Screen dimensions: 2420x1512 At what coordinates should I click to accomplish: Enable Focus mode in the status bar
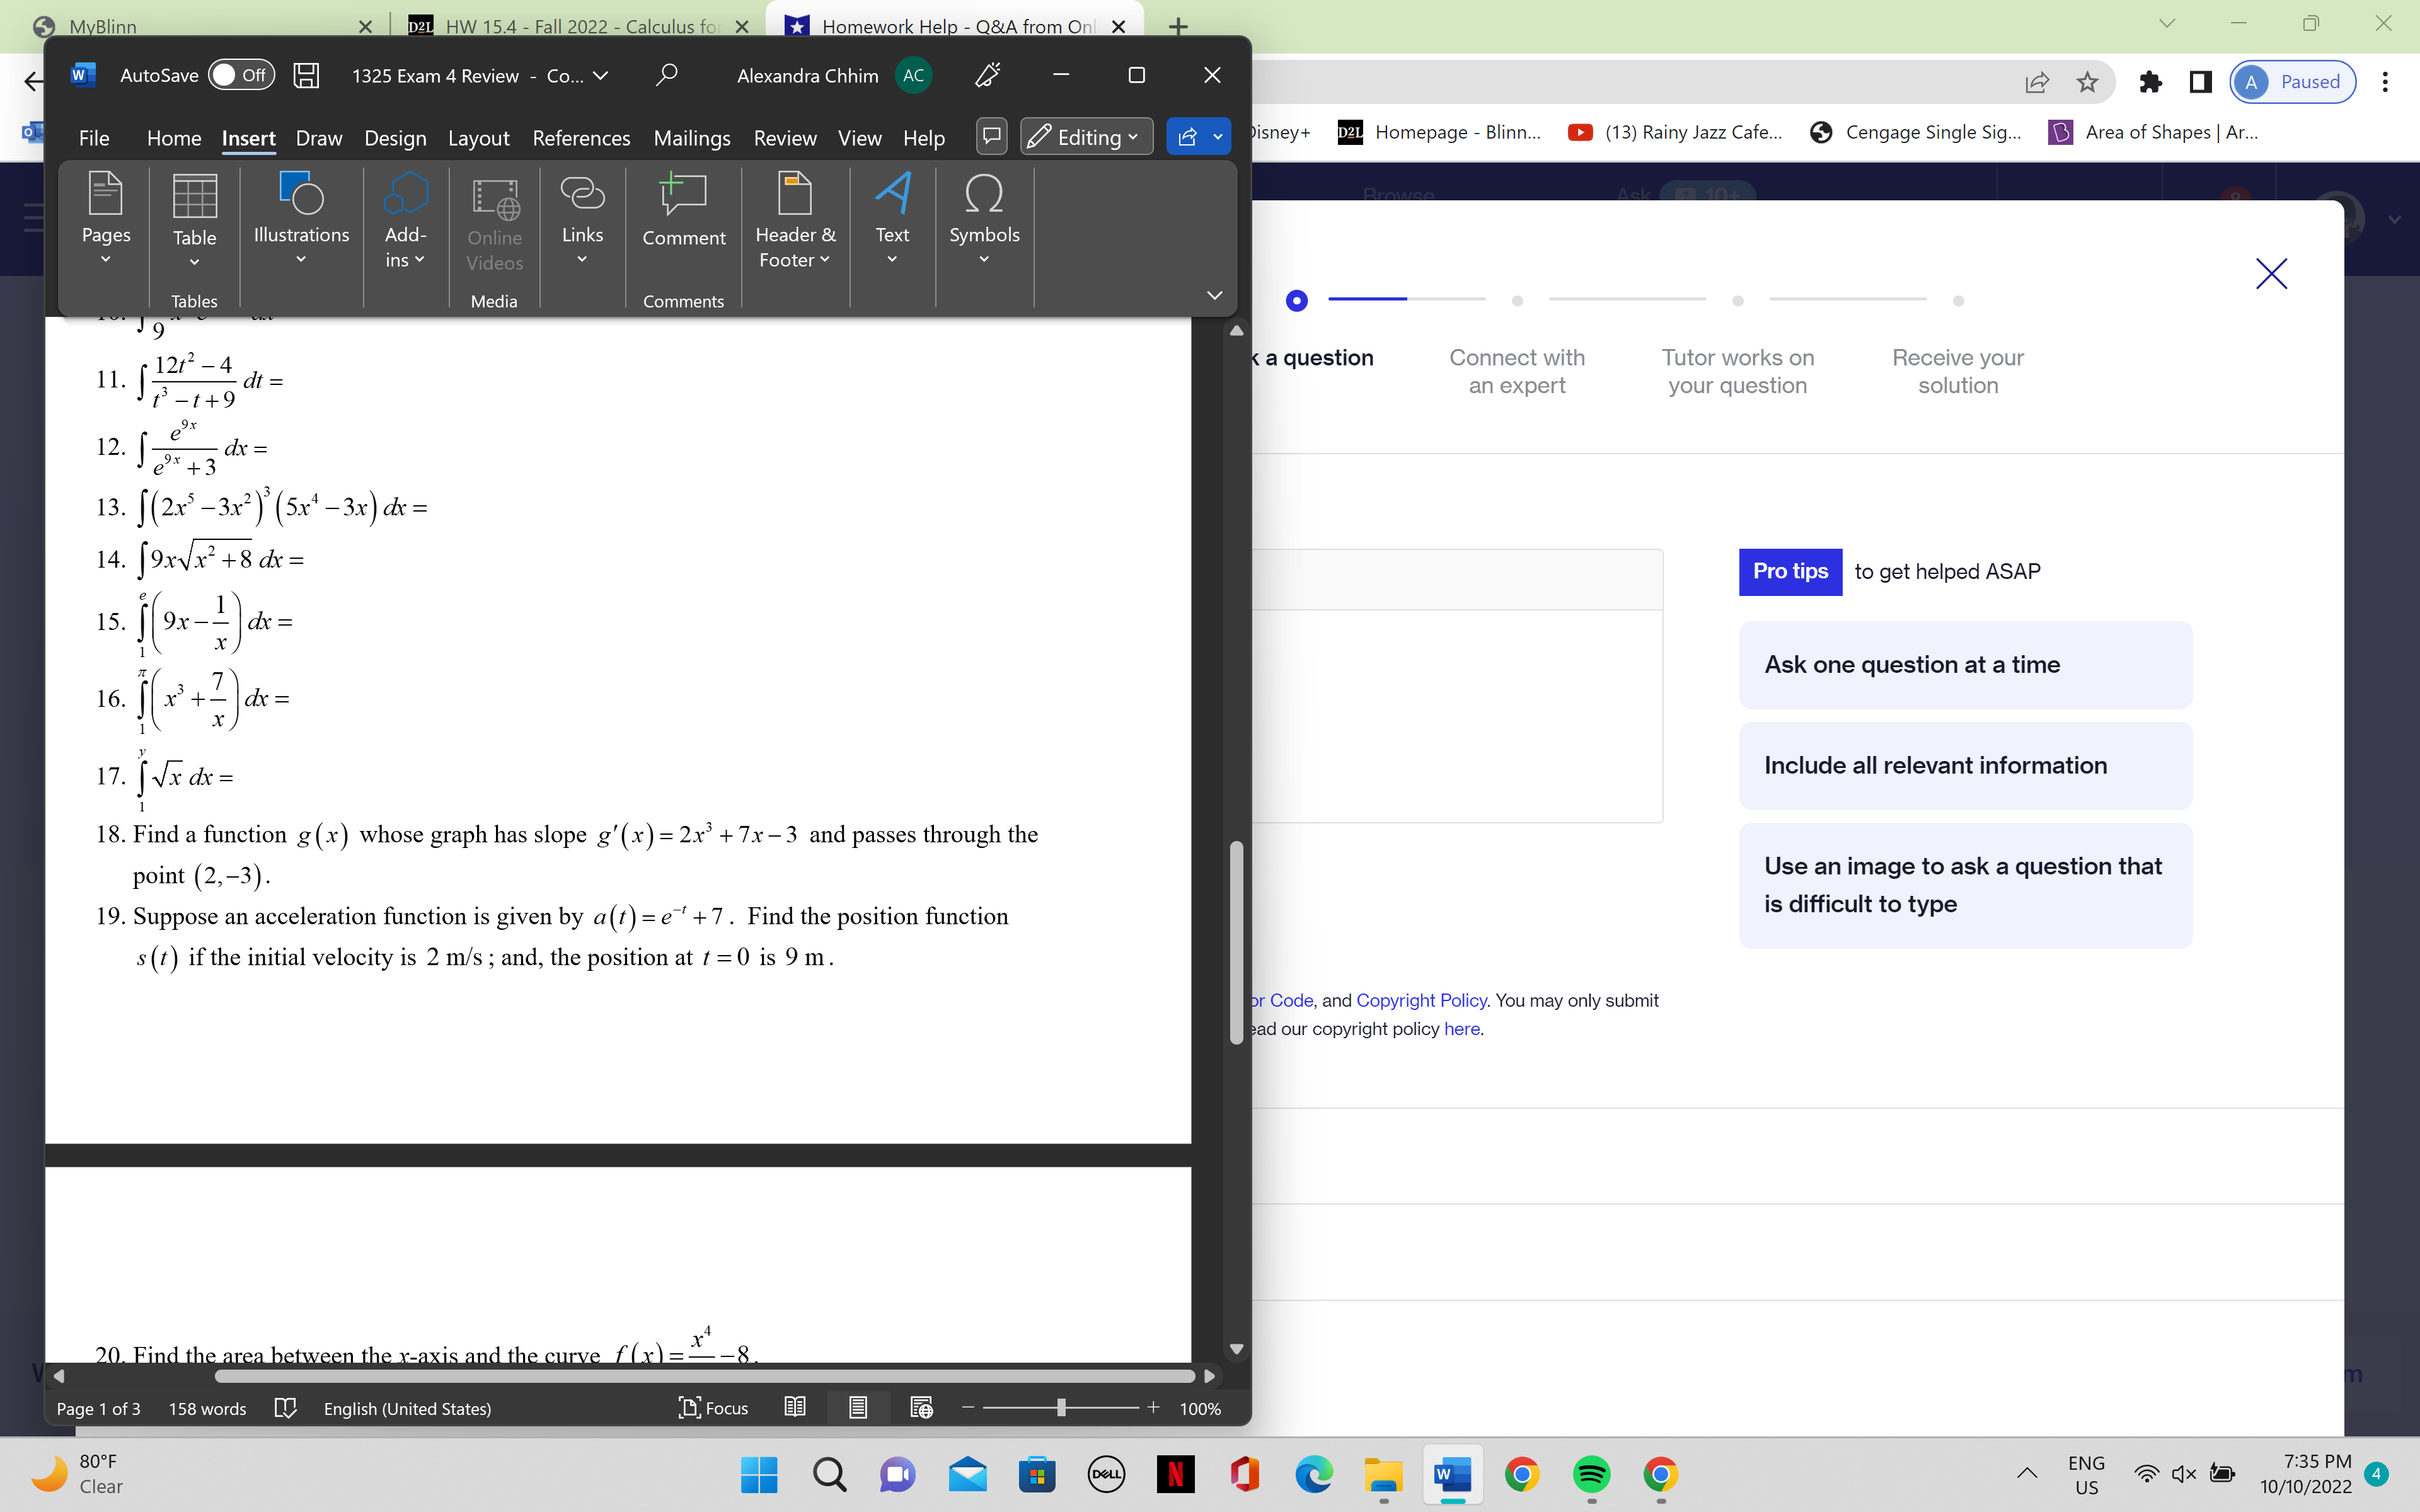point(713,1408)
